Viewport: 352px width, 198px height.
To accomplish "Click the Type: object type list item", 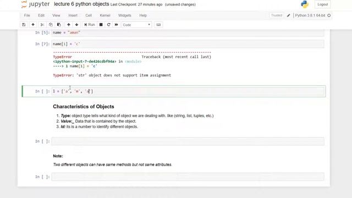I will click(137, 116).
